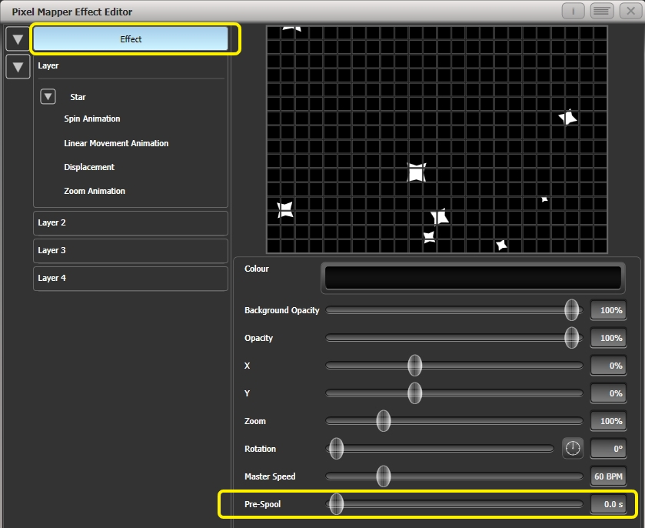Select the highlighted Effect tab
The width and height of the screenshot is (645, 528).
131,38
